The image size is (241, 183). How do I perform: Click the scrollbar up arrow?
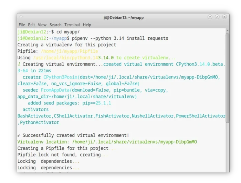point(228,31)
